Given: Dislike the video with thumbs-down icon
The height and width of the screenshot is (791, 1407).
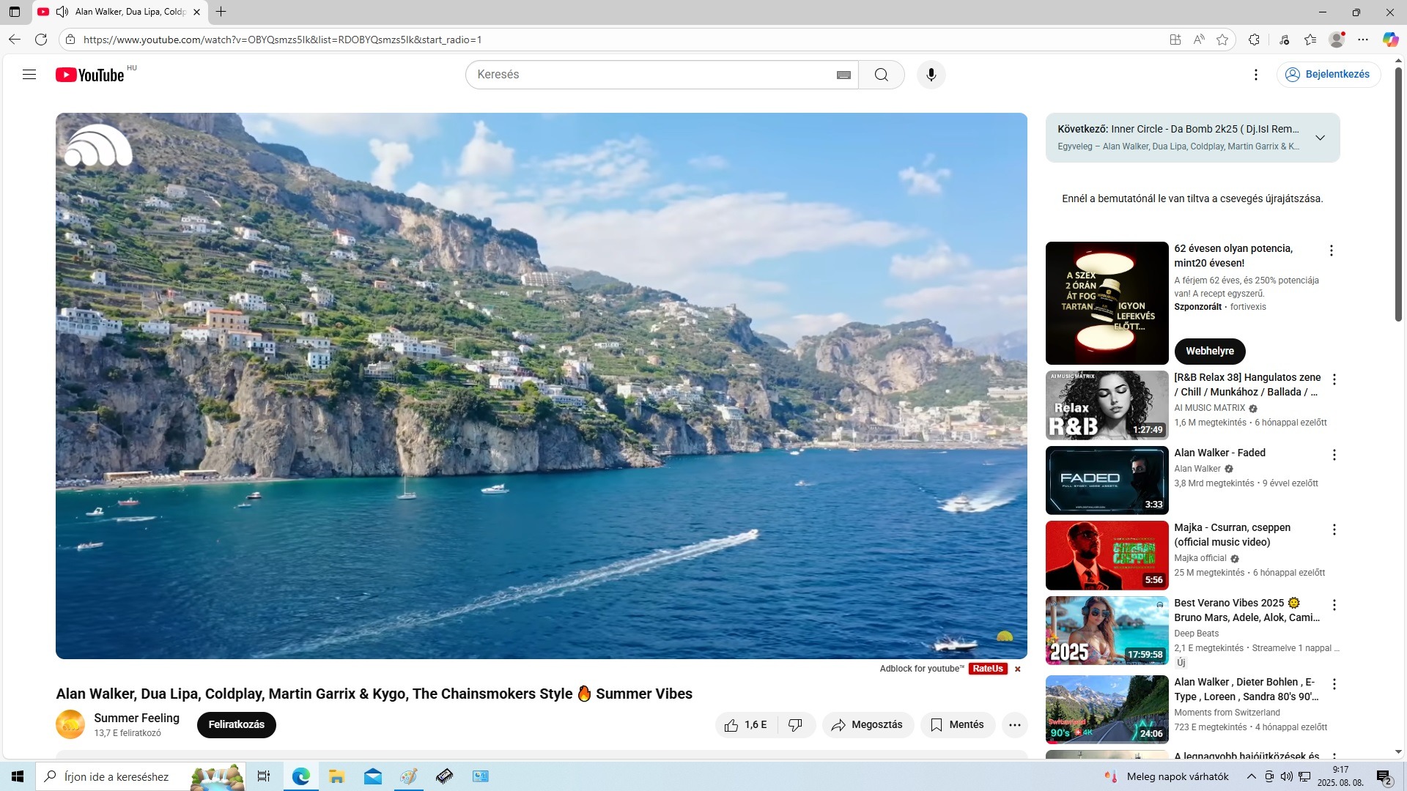Looking at the screenshot, I should tap(795, 725).
